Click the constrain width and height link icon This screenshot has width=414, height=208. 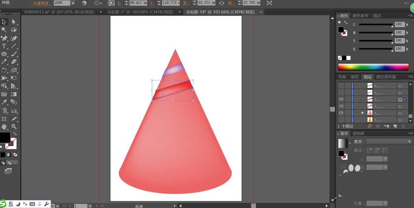222,3
